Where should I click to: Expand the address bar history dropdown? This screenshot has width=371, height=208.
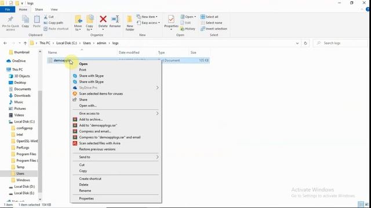click(x=297, y=43)
